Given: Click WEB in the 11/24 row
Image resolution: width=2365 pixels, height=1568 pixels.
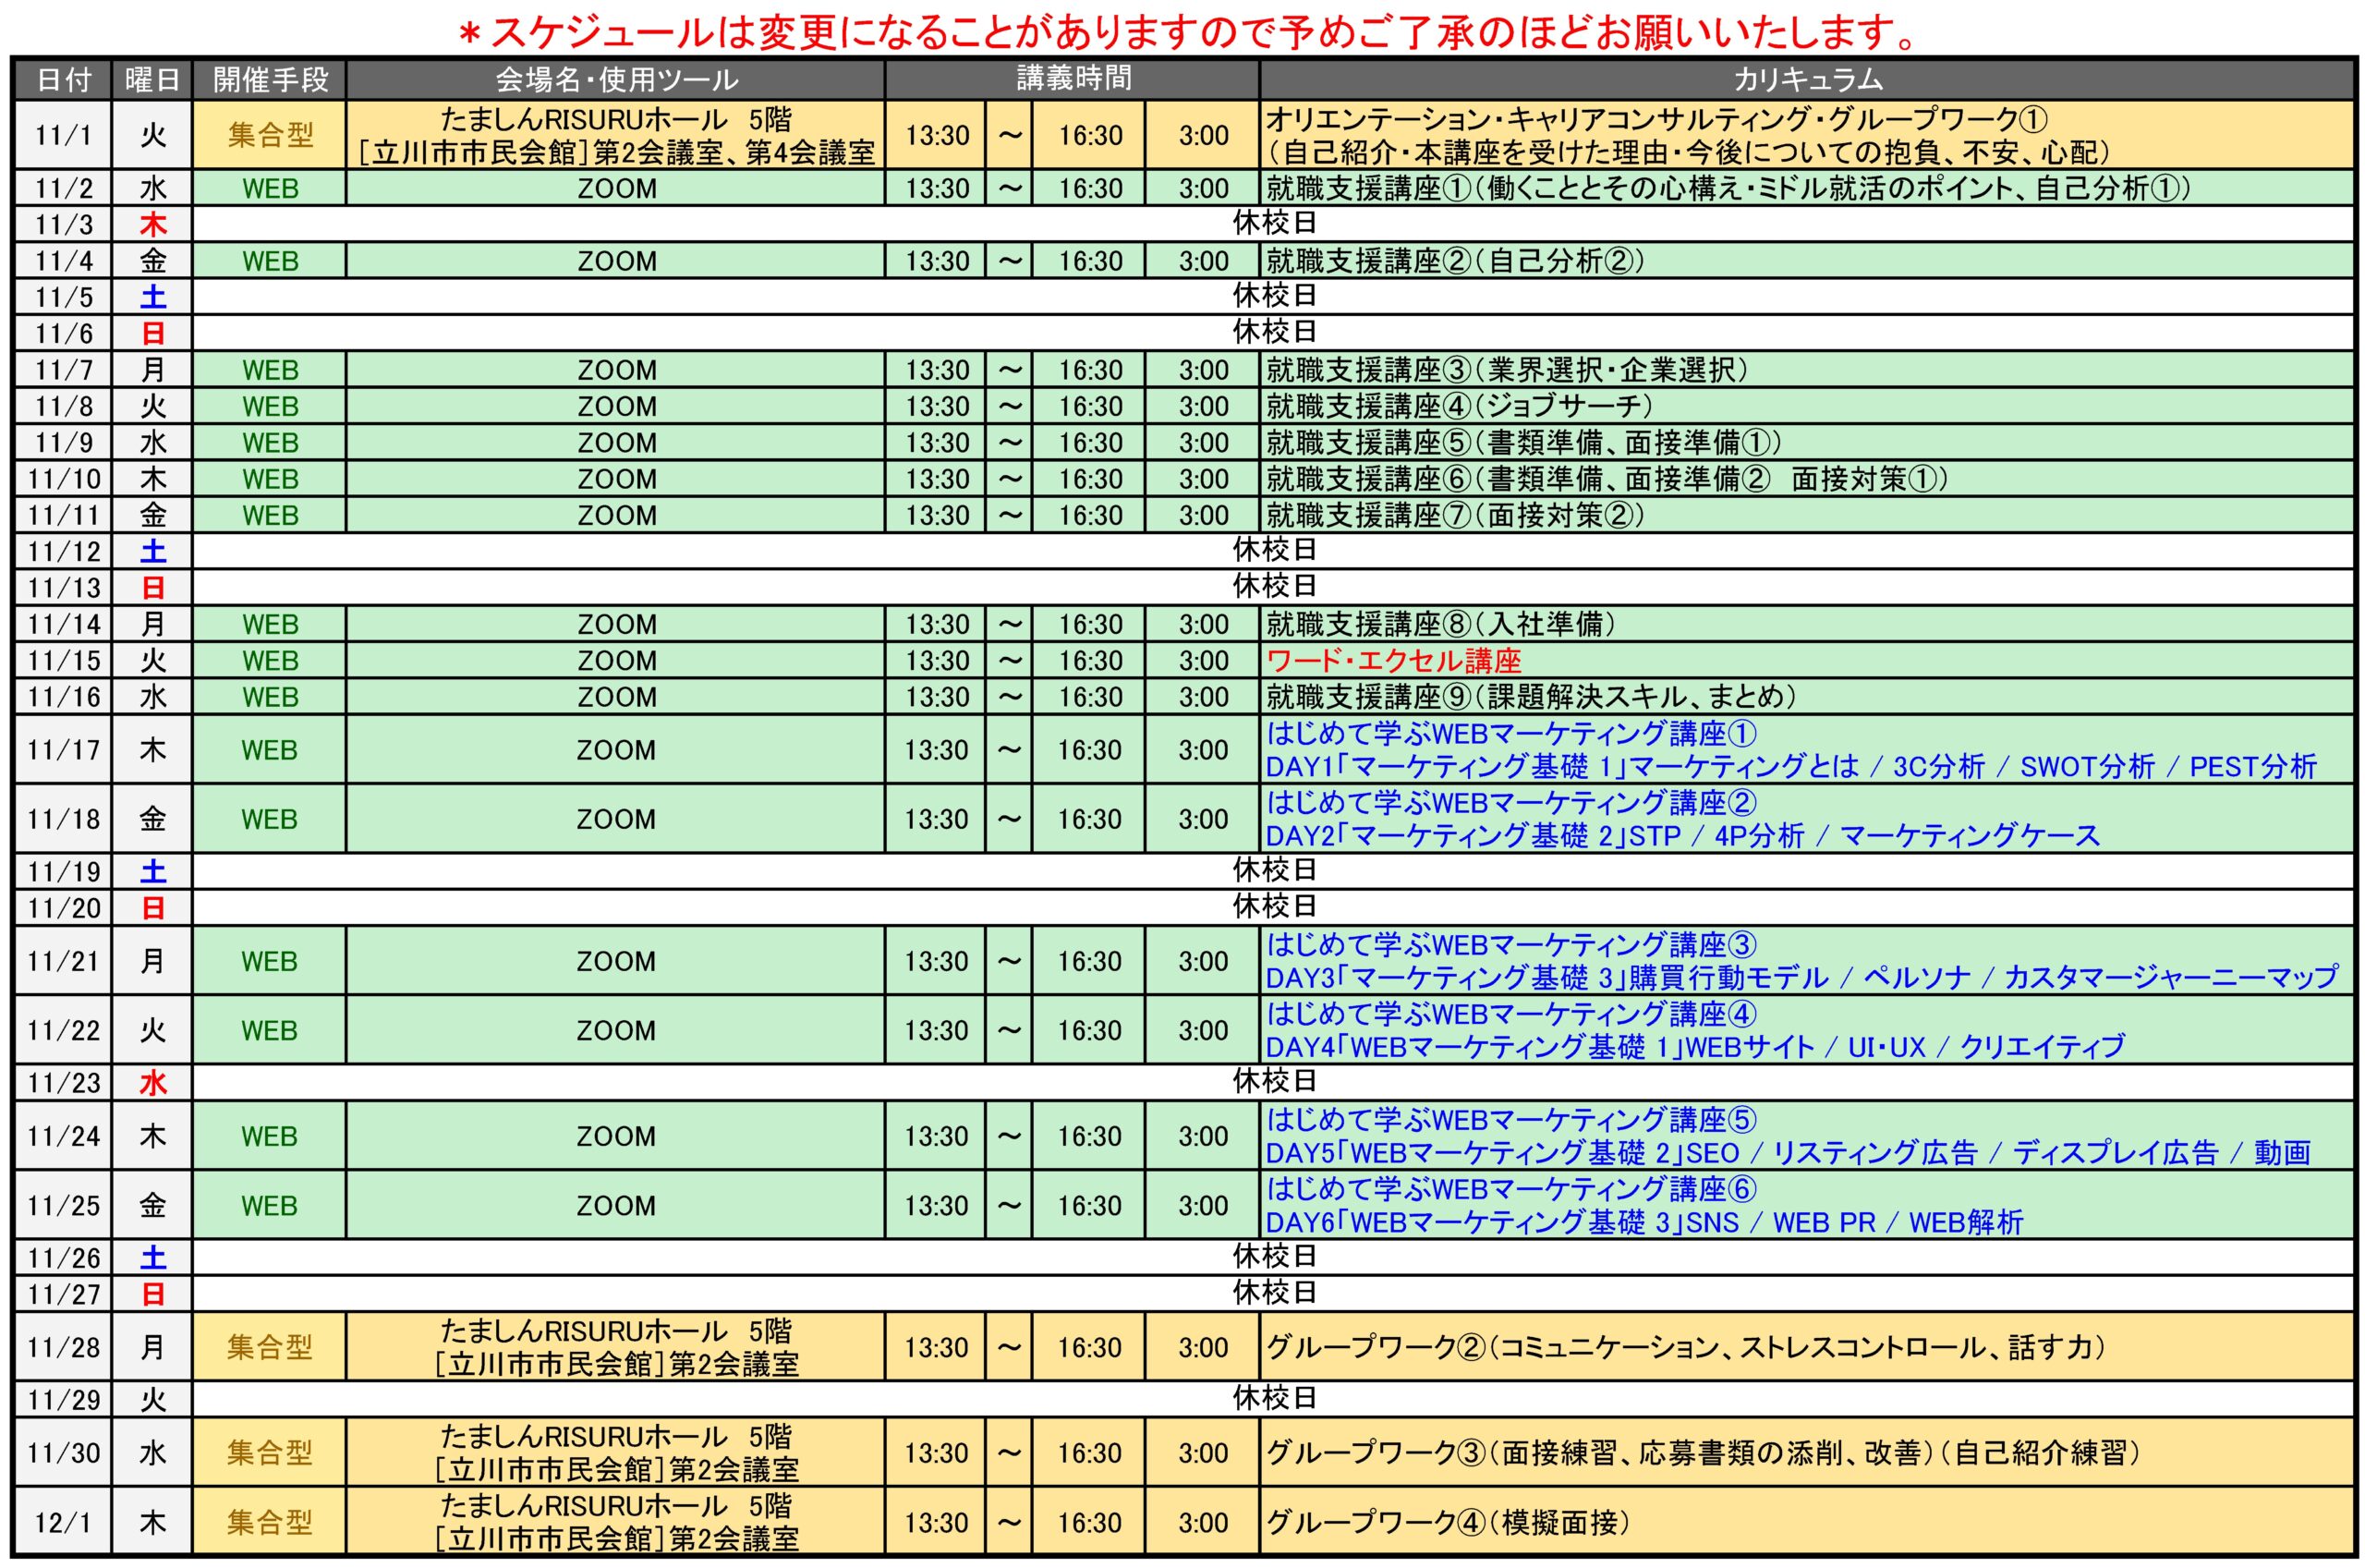Looking at the screenshot, I should (270, 1136).
